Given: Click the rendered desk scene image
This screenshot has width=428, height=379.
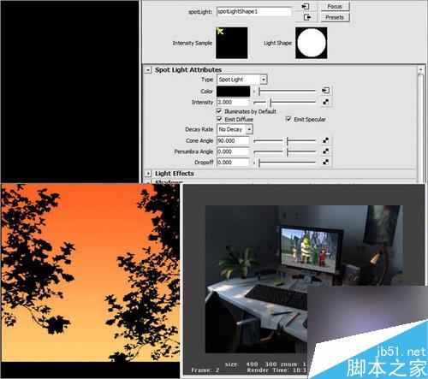Looking at the screenshot, I should [304, 279].
